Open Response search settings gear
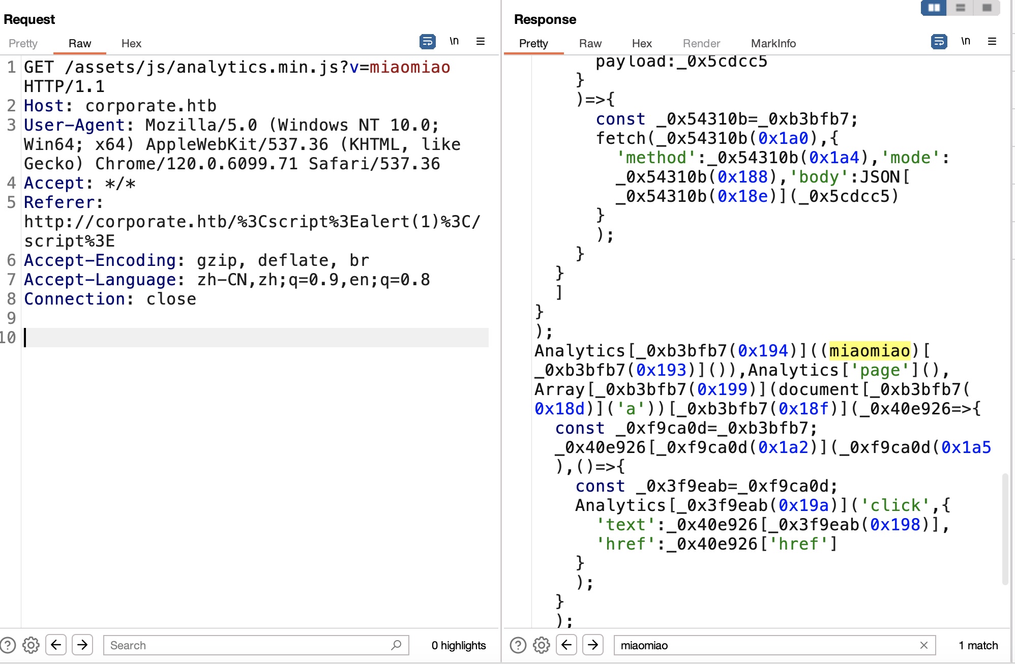The height and width of the screenshot is (664, 1015). click(541, 645)
